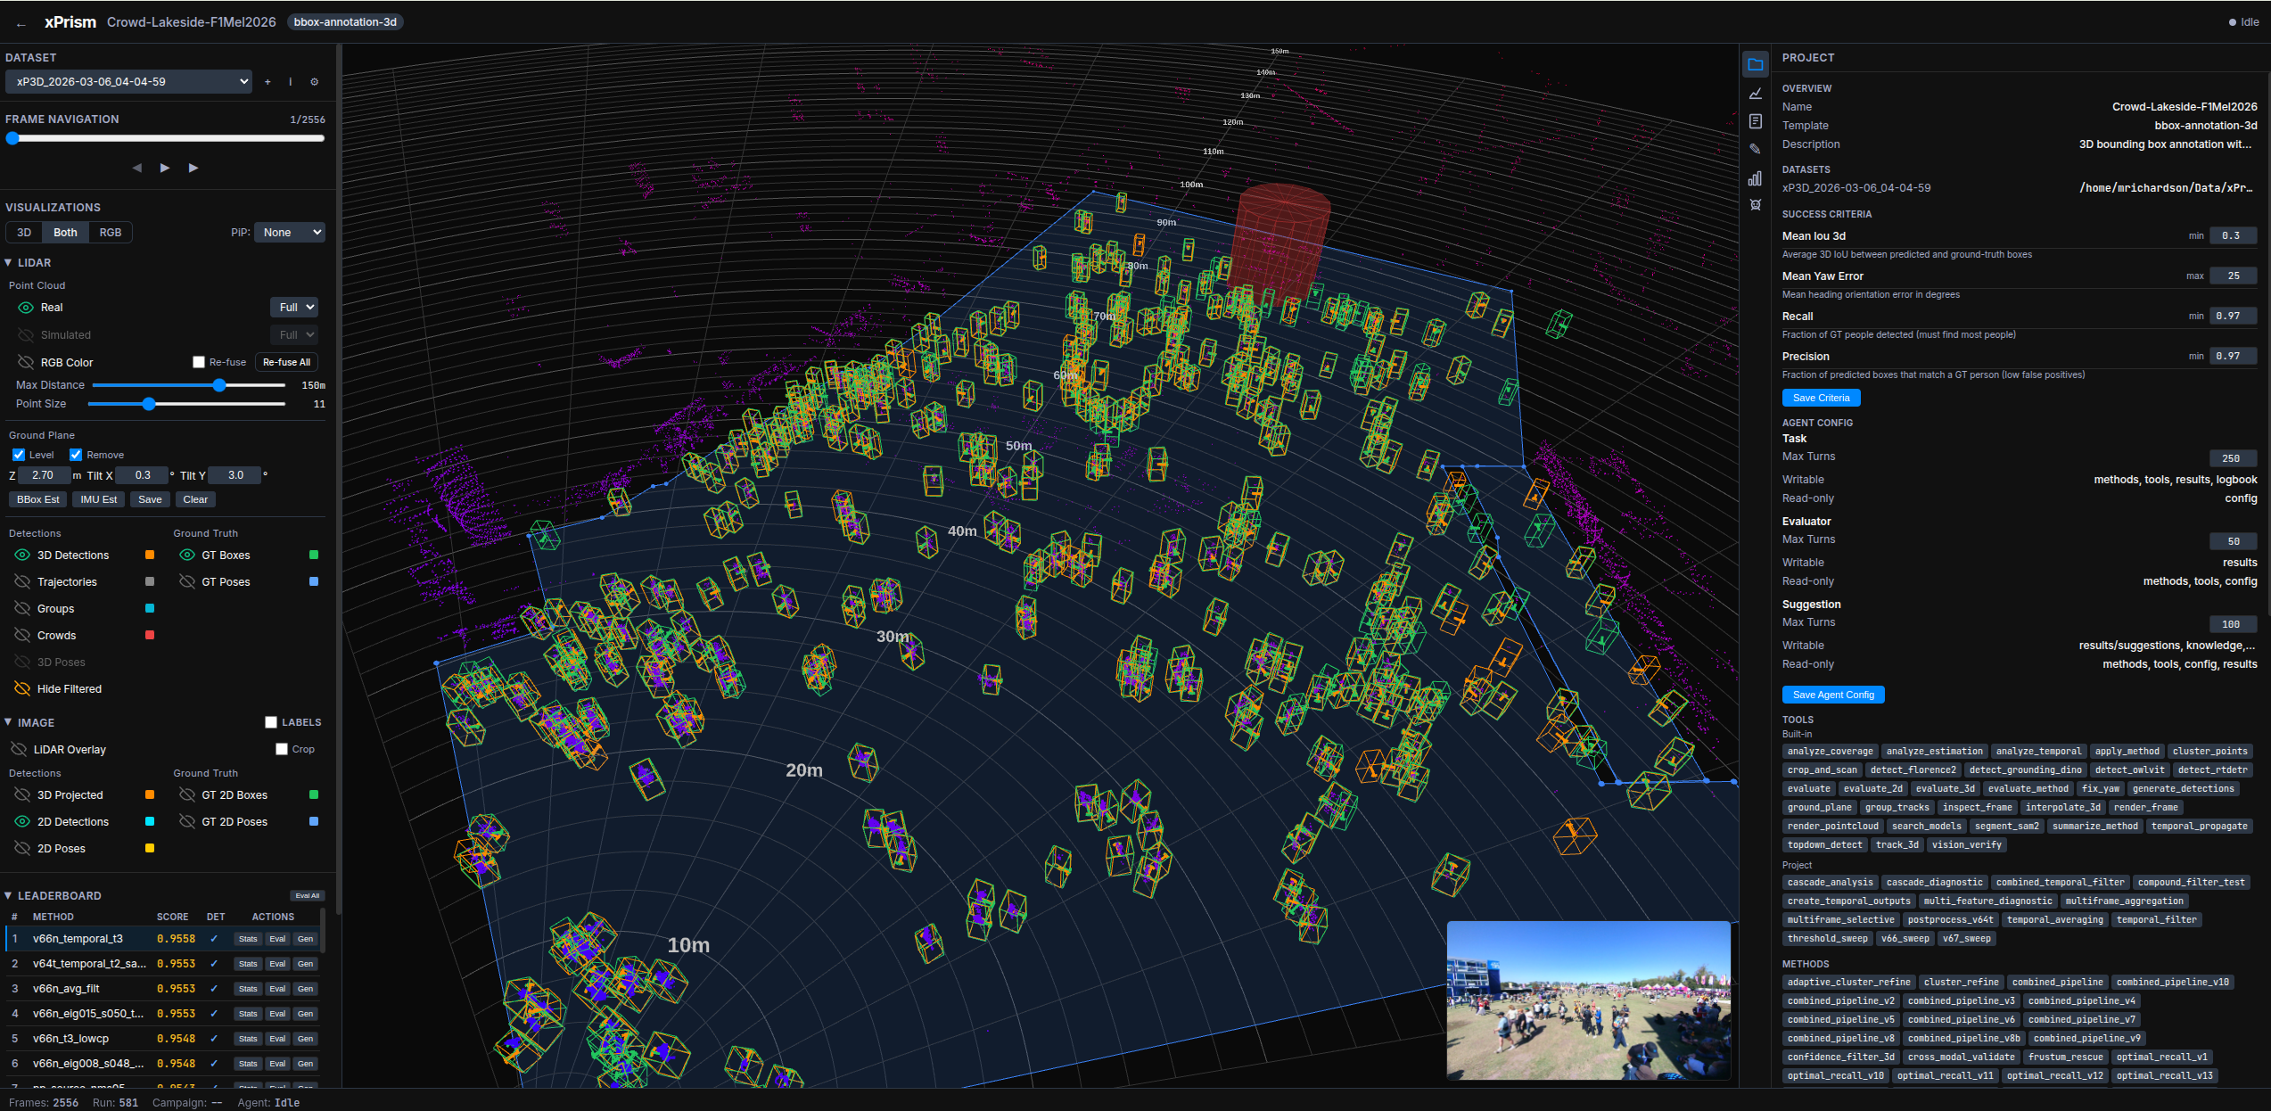Uncheck the Level ground plane checkbox
The width and height of the screenshot is (2271, 1111).
[19, 455]
